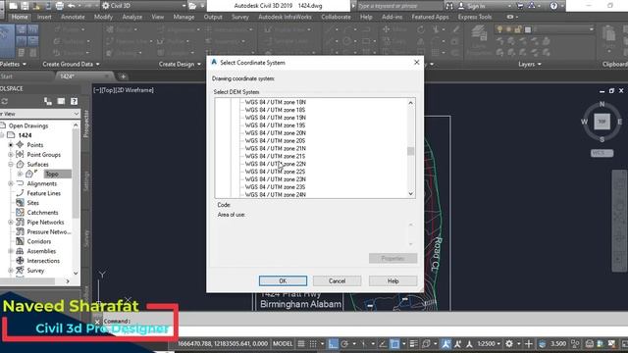
Task: Toggle MODEL space in status bar
Action: (x=283, y=343)
